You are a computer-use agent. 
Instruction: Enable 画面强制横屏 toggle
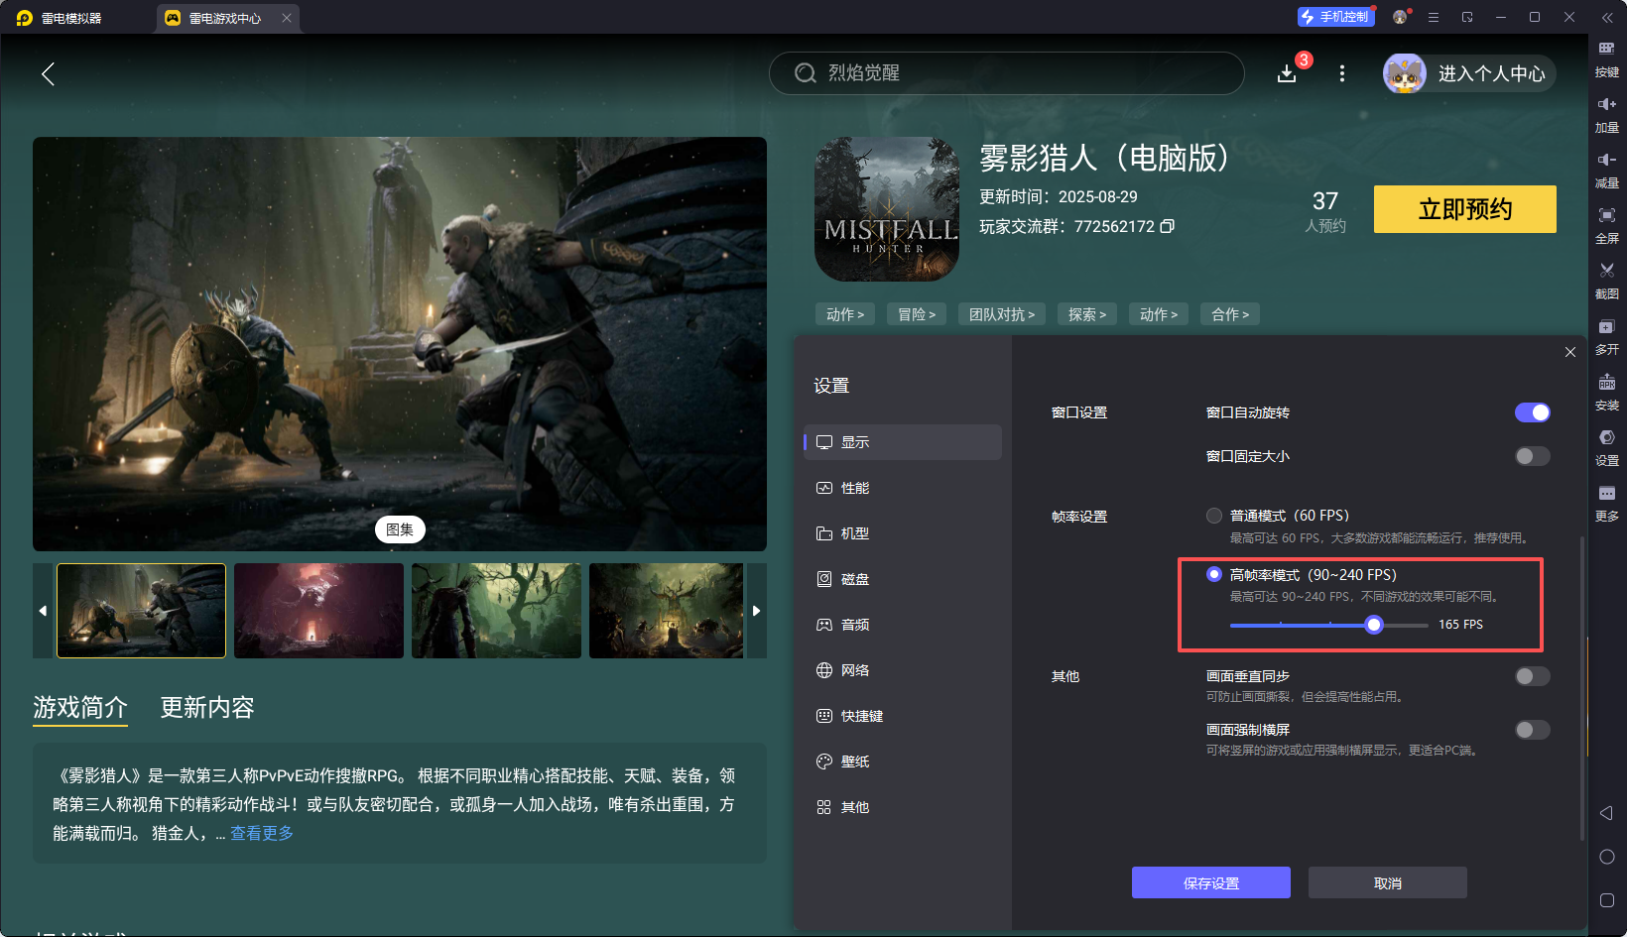point(1533,730)
